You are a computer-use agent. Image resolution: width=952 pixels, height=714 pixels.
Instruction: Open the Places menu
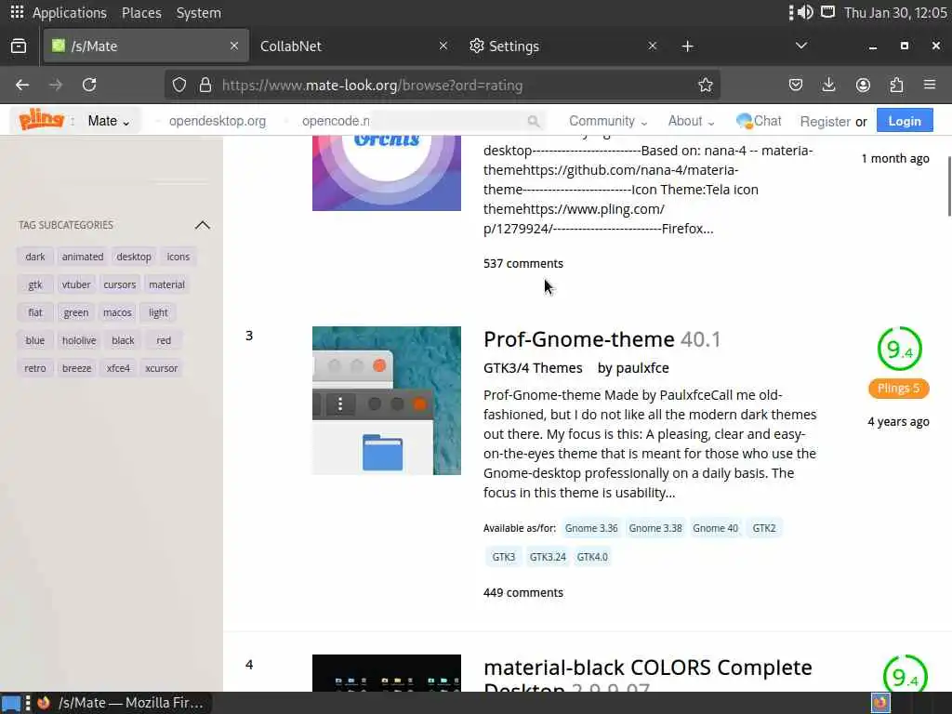(x=141, y=13)
